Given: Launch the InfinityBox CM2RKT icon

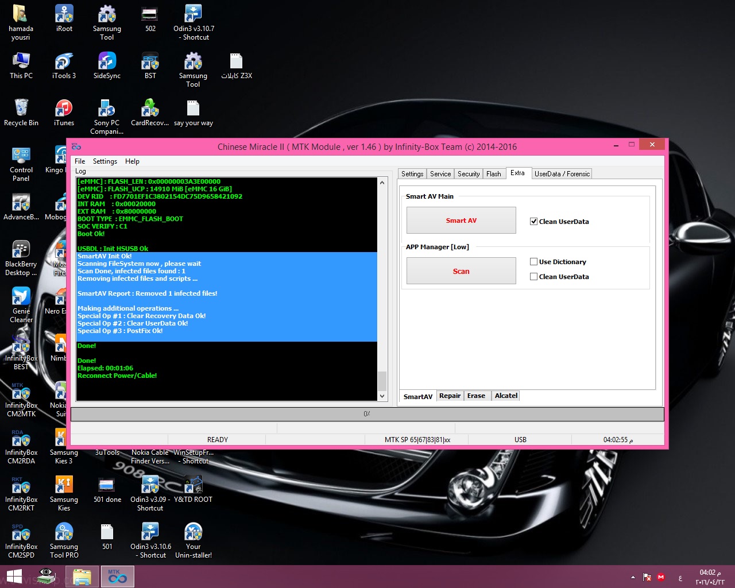Looking at the screenshot, I should point(21,493).
